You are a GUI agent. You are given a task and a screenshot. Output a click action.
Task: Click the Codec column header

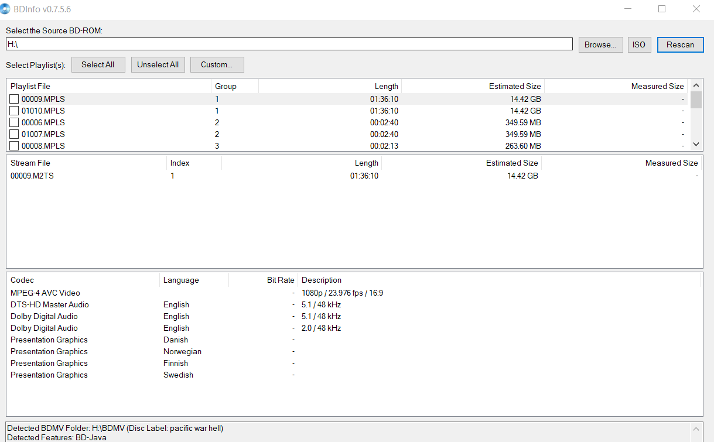point(83,280)
